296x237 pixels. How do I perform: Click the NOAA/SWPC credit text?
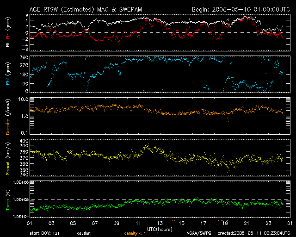click(x=198, y=233)
